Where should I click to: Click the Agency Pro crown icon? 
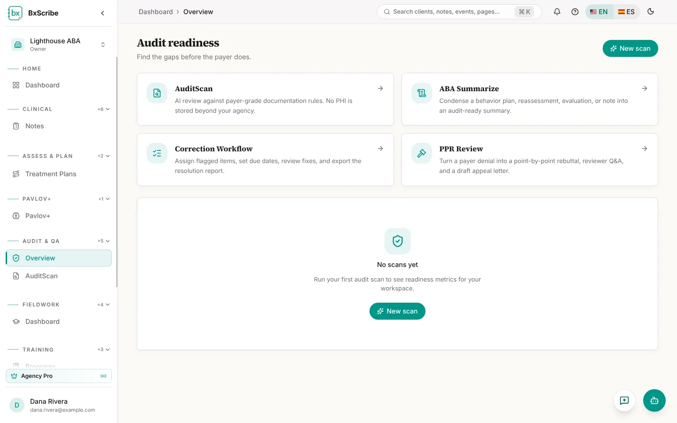pos(14,376)
